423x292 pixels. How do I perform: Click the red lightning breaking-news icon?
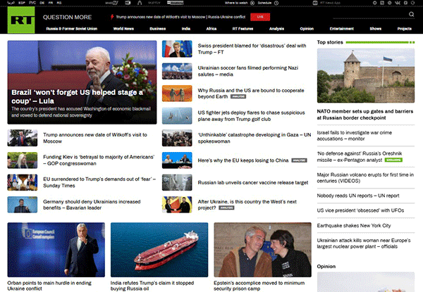click(x=112, y=17)
